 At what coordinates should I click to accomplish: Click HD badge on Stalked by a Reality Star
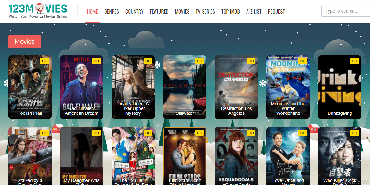[x=45, y=133]
